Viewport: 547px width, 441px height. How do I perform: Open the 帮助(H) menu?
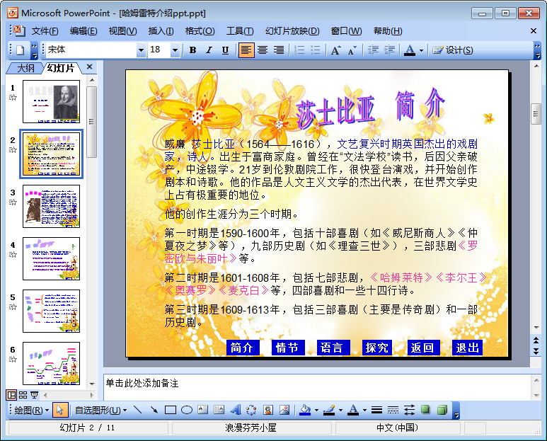pos(388,31)
